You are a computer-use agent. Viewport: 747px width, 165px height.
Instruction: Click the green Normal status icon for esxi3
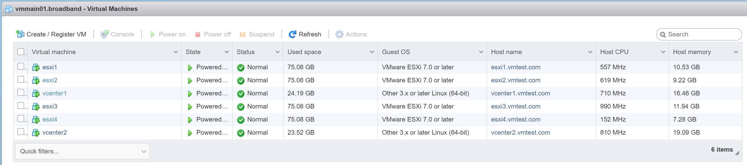241,107
